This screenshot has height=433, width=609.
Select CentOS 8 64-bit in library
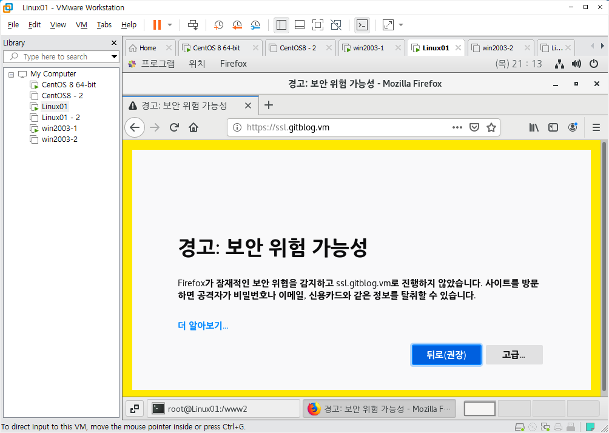point(69,85)
